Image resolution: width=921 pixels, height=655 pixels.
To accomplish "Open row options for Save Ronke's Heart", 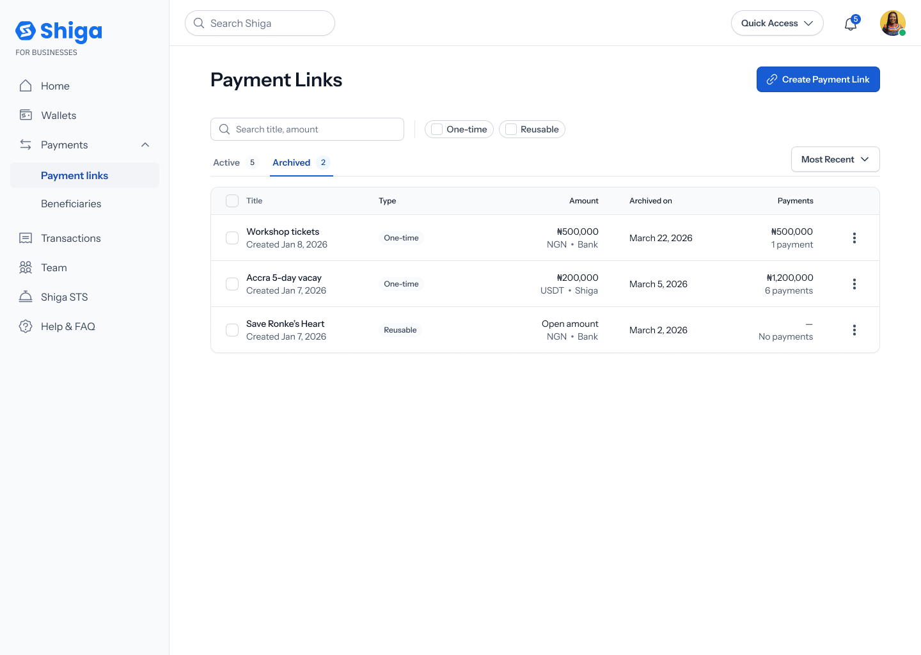I will coord(854,330).
